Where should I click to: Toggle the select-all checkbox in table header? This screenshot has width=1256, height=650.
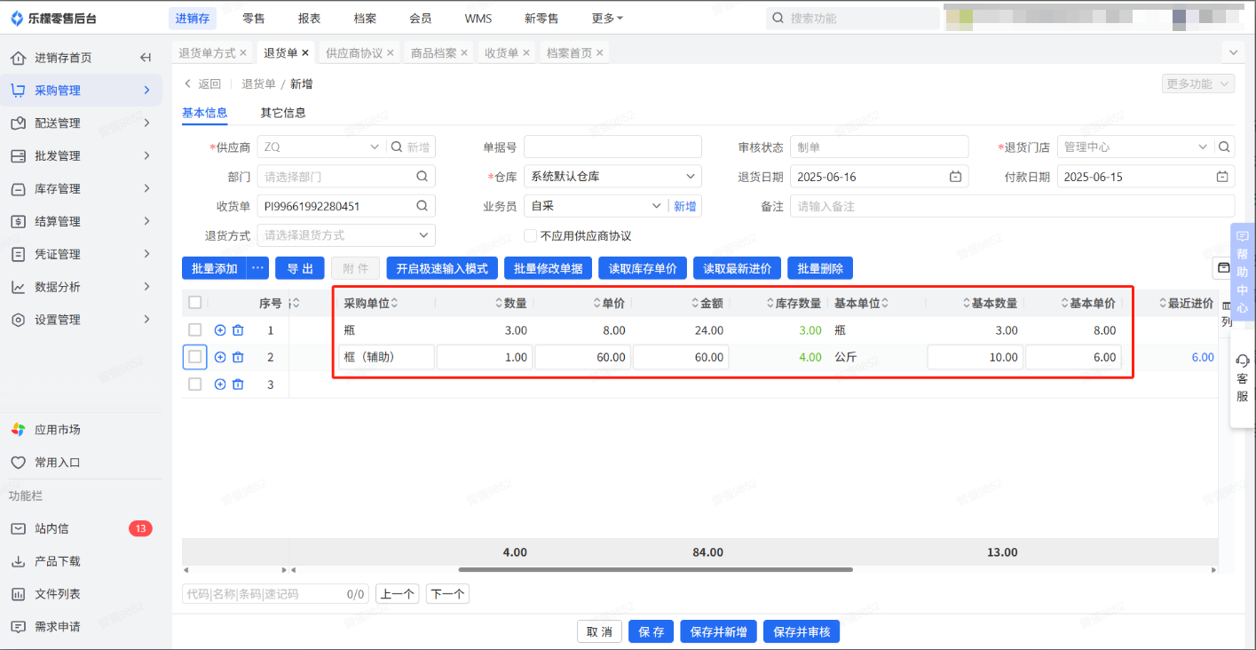pyautogui.click(x=195, y=303)
